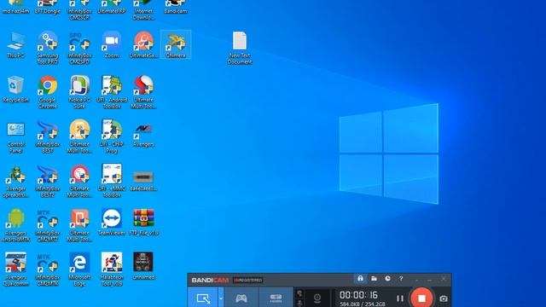Switch Bandicam to HDMI device recording mode
546x307 pixels.
click(x=276, y=298)
